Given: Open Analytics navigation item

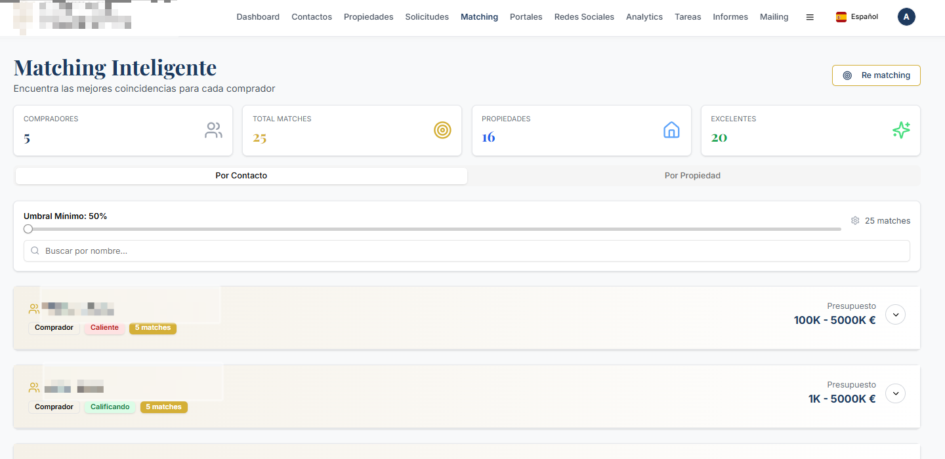Looking at the screenshot, I should (644, 17).
